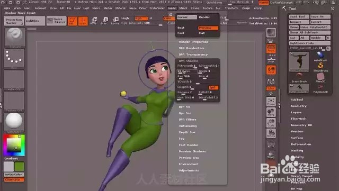Toggle the Local symmetry icon
The height and width of the screenshot is (191, 339).
pyautogui.click(x=271, y=70)
